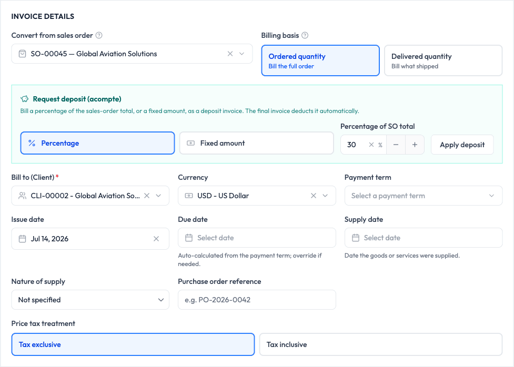Clear the Jul 14, 2026 issue date
This screenshot has height=367, width=514.
point(156,239)
